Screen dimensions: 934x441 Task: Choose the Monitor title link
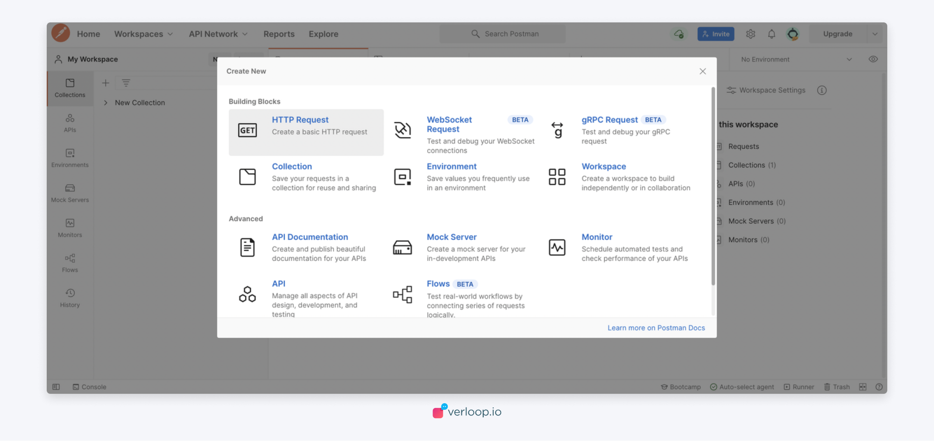coord(597,237)
